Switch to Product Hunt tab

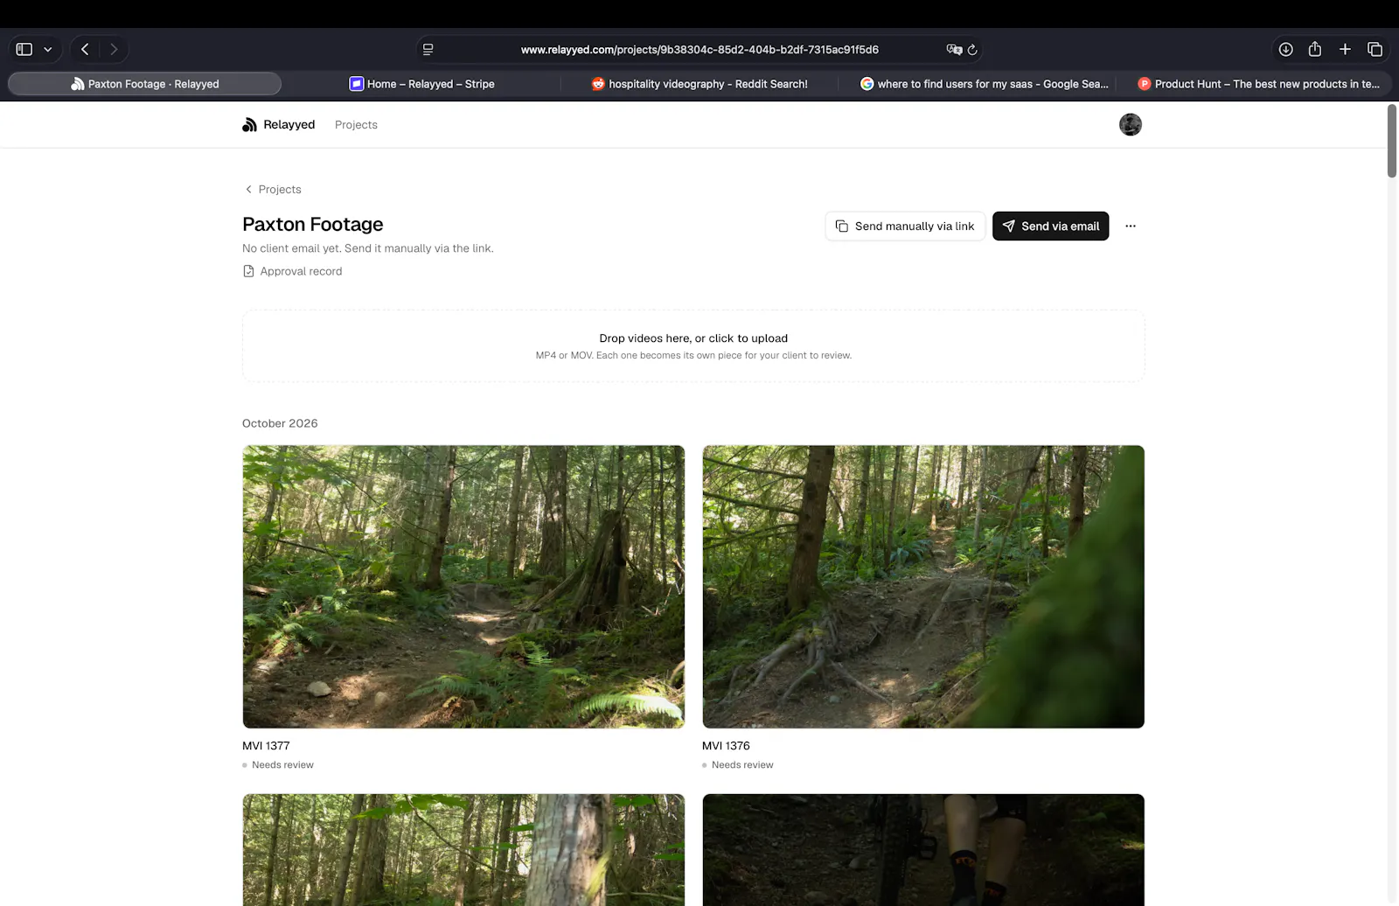[x=1259, y=84]
